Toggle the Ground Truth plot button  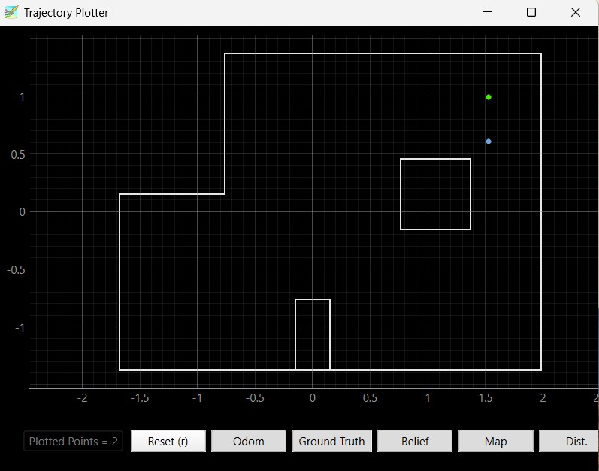(x=331, y=441)
